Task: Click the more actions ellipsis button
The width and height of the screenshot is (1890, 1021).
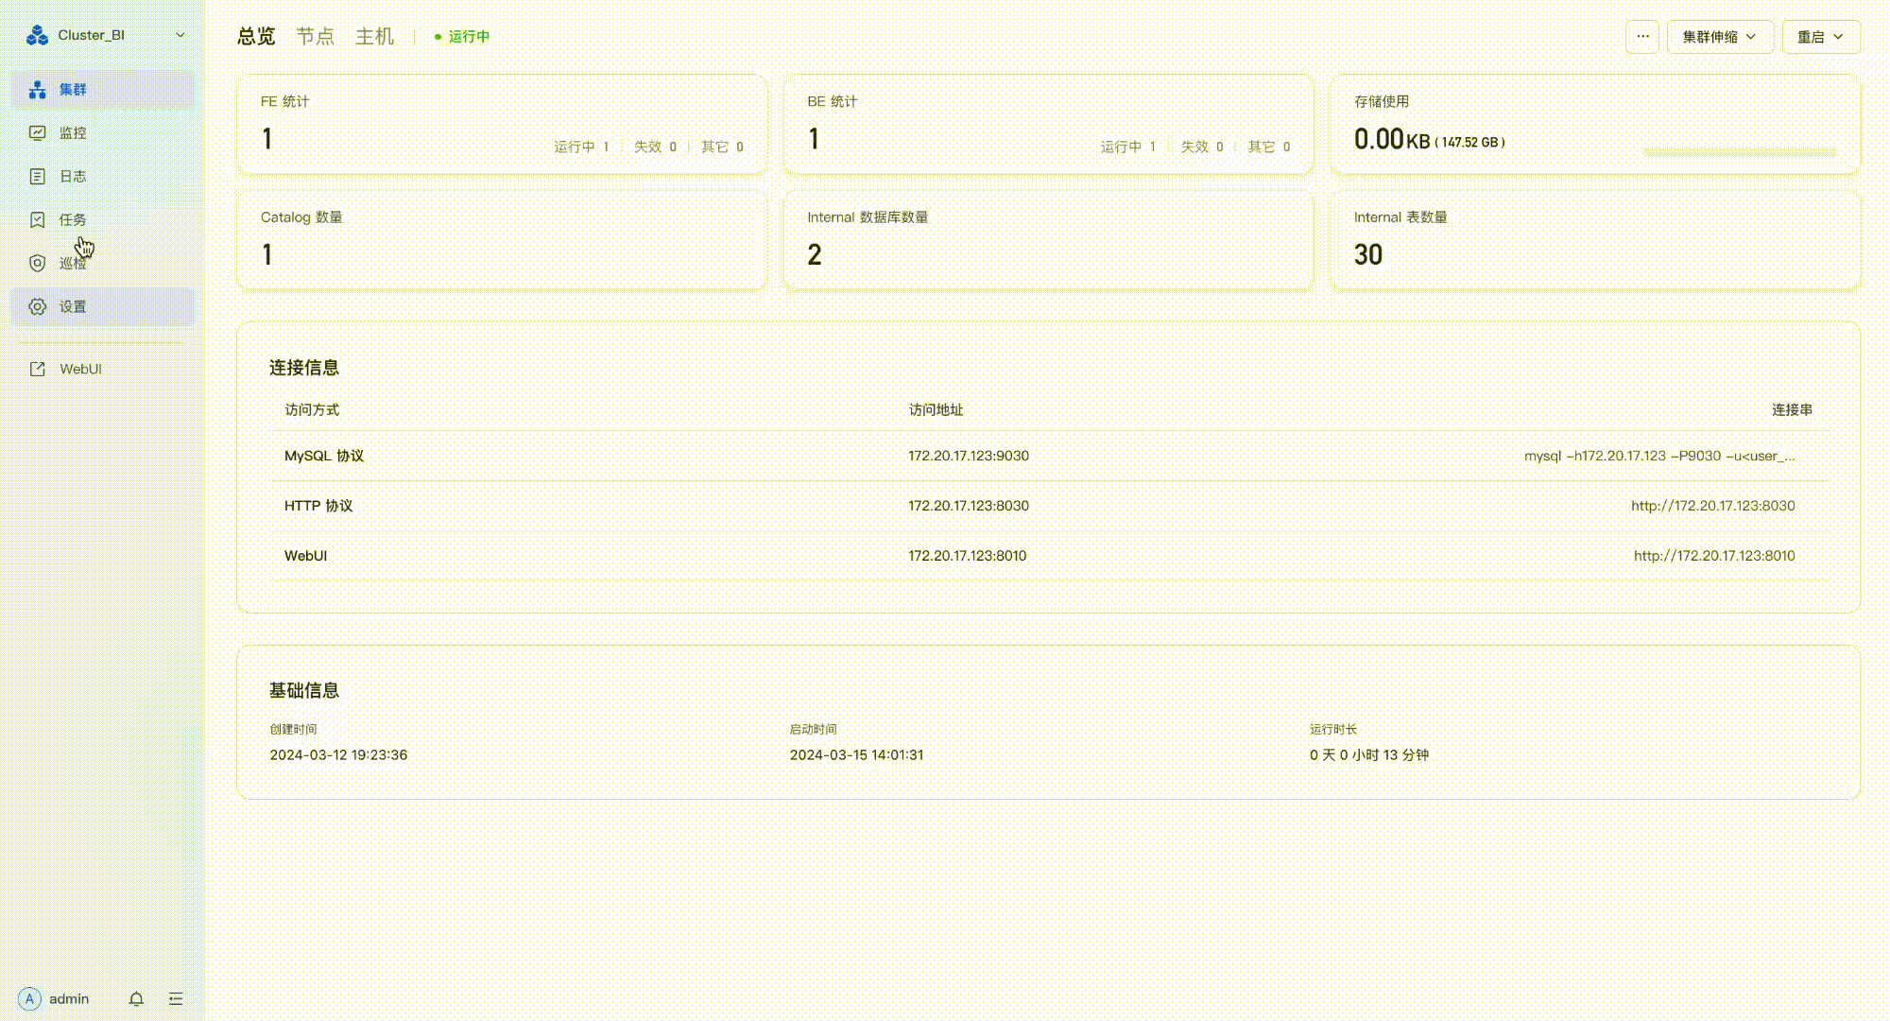Action: point(1642,37)
